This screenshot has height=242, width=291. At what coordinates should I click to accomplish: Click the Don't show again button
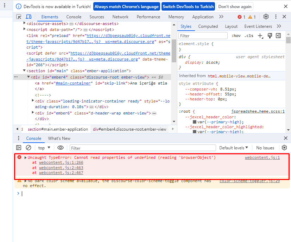pyautogui.click(x=235, y=6)
